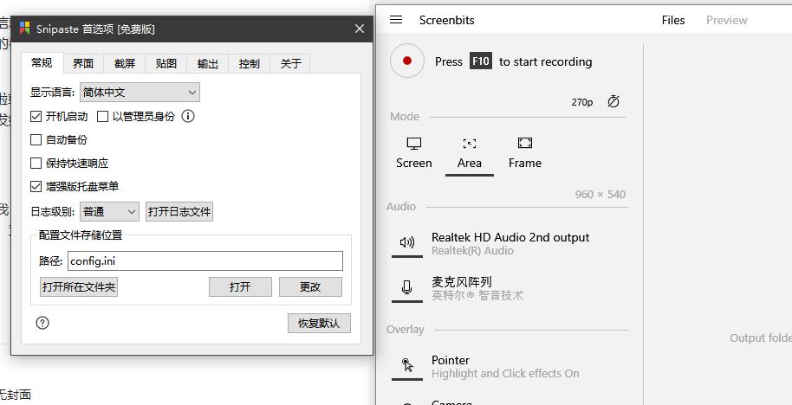
Task: Click the Snipaste logo icon in the title bar
Action: 24,29
